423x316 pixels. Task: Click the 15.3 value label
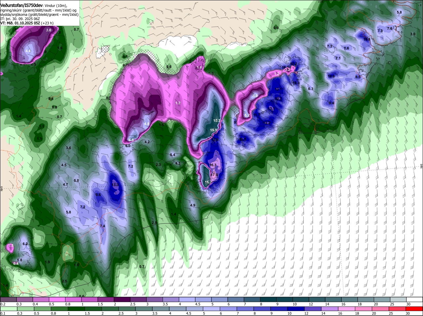click(x=217, y=121)
